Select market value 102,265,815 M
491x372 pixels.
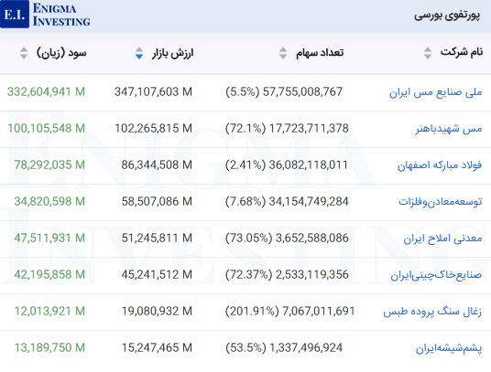coord(153,128)
